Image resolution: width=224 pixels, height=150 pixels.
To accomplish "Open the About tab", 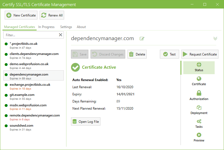I will tap(81, 27).
